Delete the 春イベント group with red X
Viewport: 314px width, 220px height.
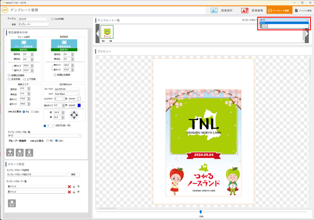[x=69, y=186]
